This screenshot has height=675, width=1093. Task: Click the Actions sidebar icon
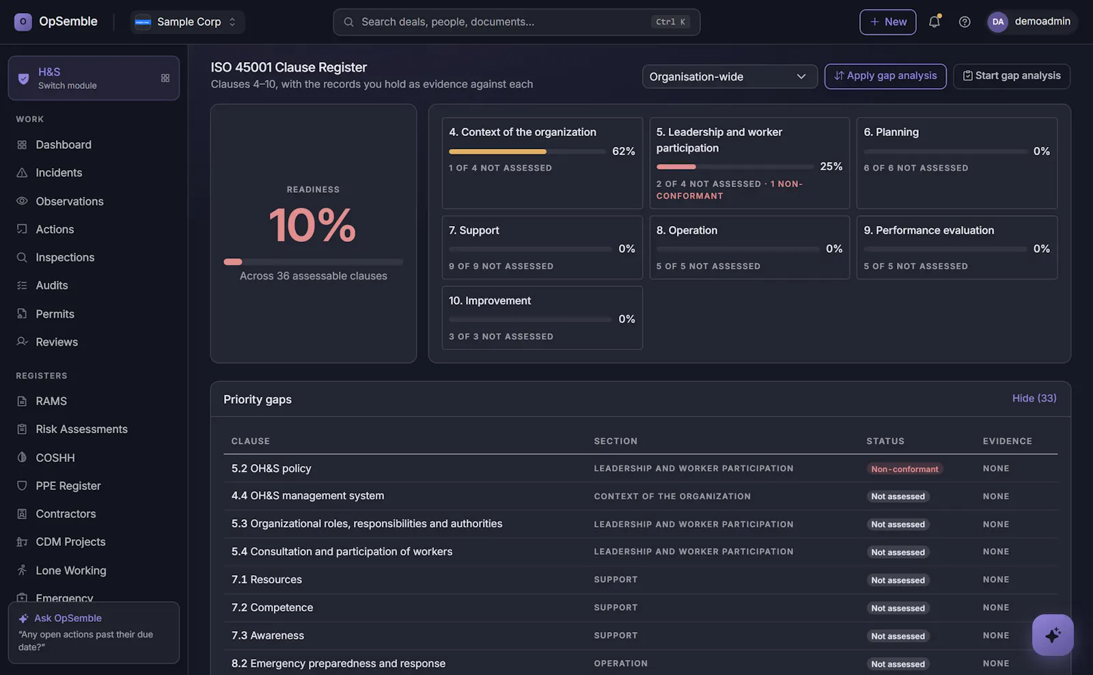point(22,229)
